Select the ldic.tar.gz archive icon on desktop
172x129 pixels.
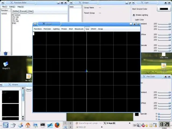click(x=29, y=76)
